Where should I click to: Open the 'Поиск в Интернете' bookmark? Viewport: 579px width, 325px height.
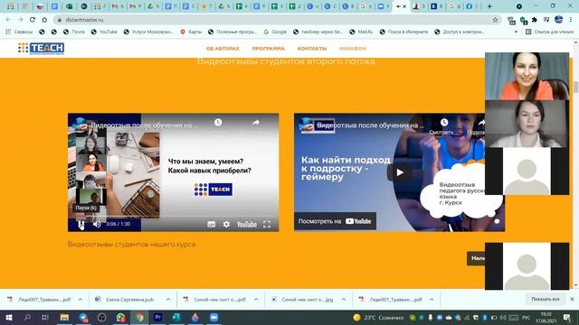coord(403,32)
